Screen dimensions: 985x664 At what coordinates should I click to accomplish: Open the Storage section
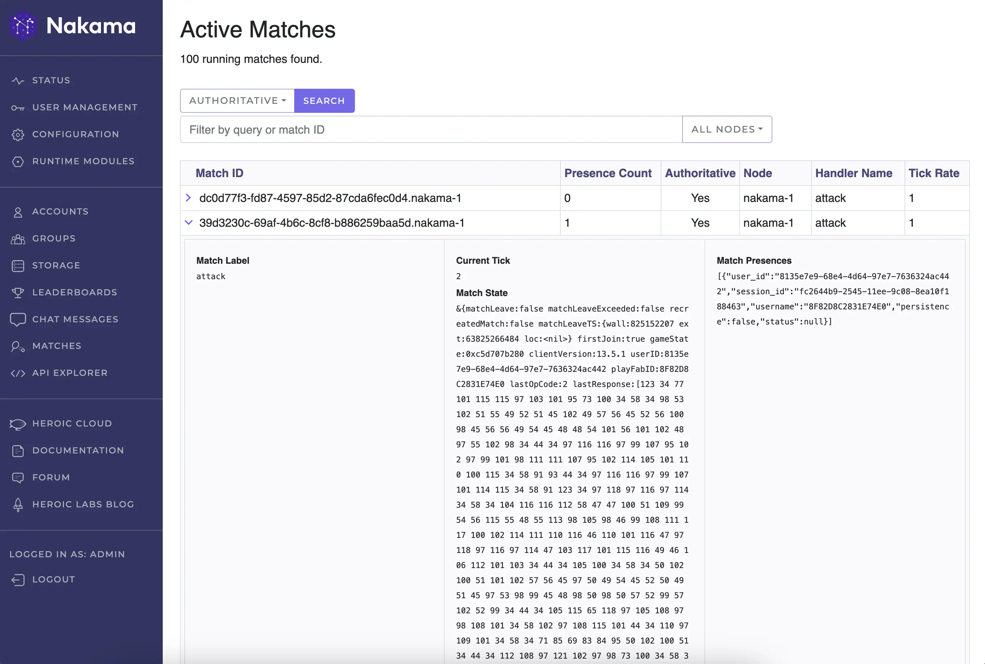click(56, 266)
